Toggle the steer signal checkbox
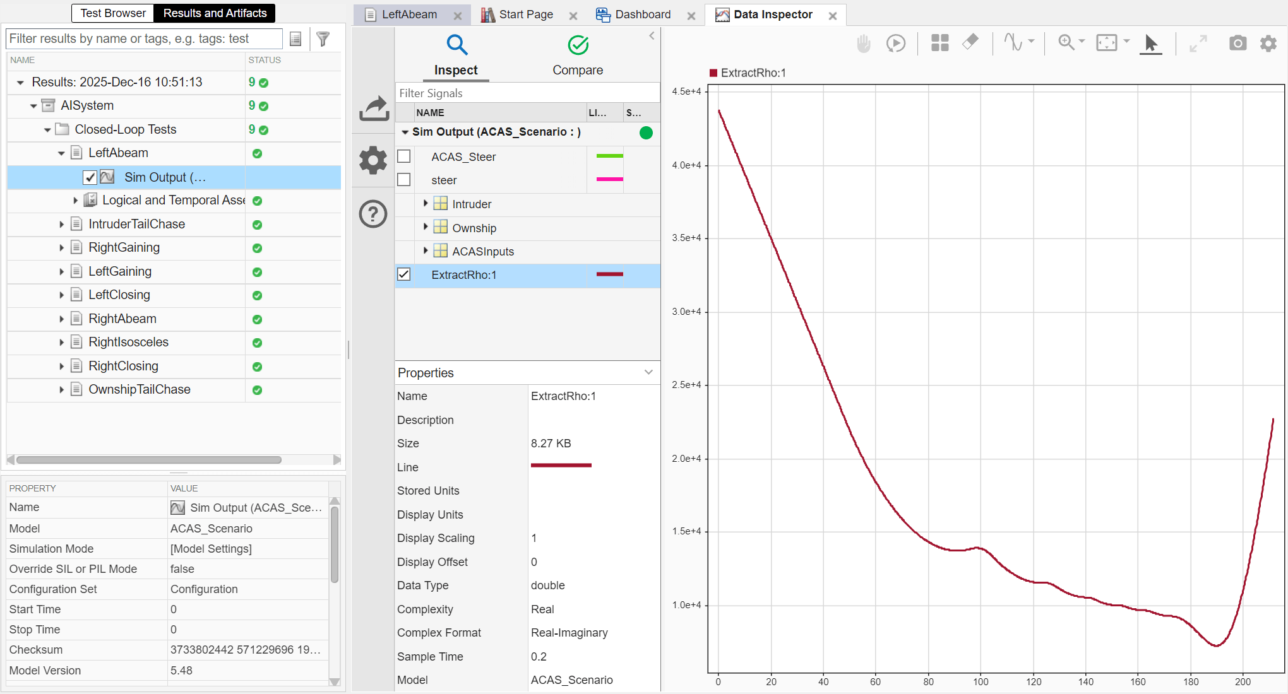The width and height of the screenshot is (1288, 694). coord(404,180)
